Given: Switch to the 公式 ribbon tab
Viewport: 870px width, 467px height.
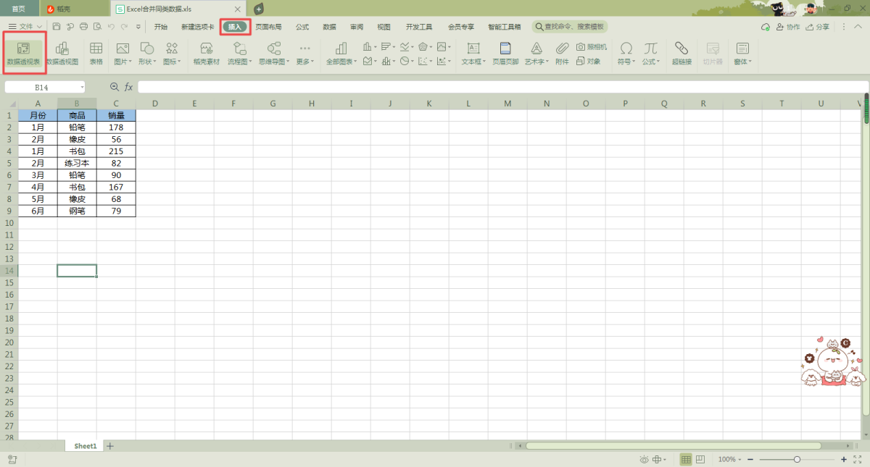Looking at the screenshot, I should (x=302, y=27).
